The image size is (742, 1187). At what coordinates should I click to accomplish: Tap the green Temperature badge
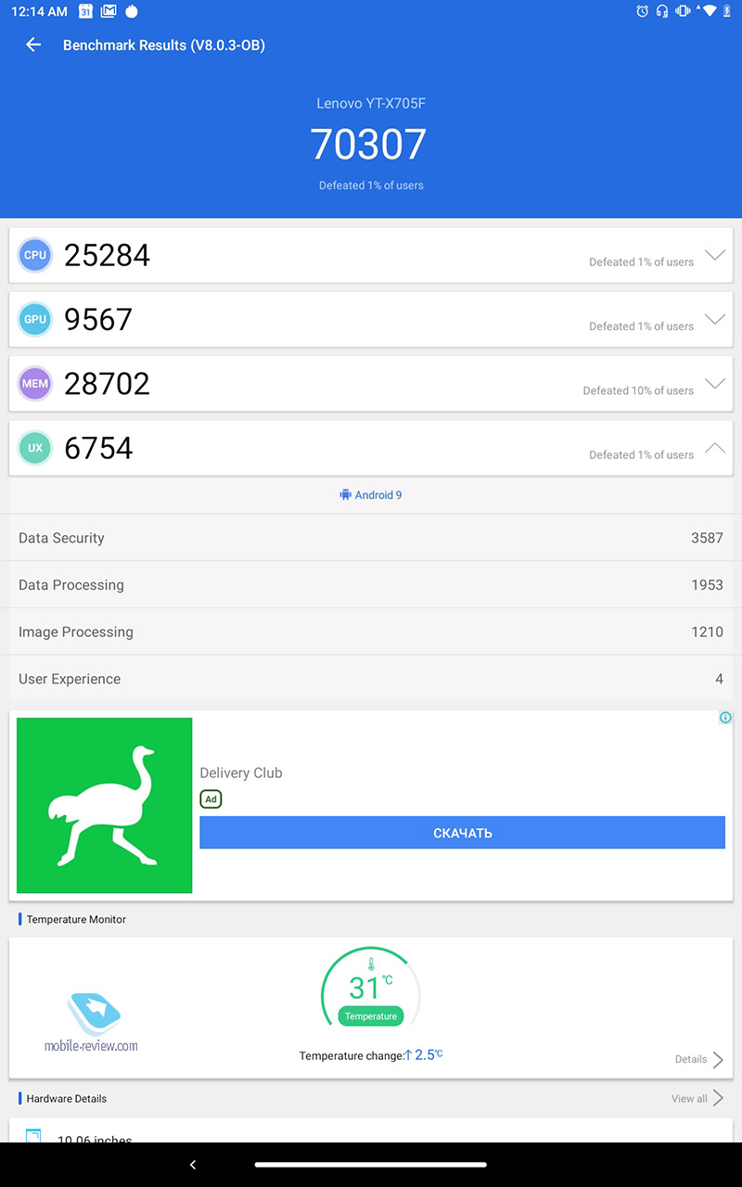[371, 1016]
